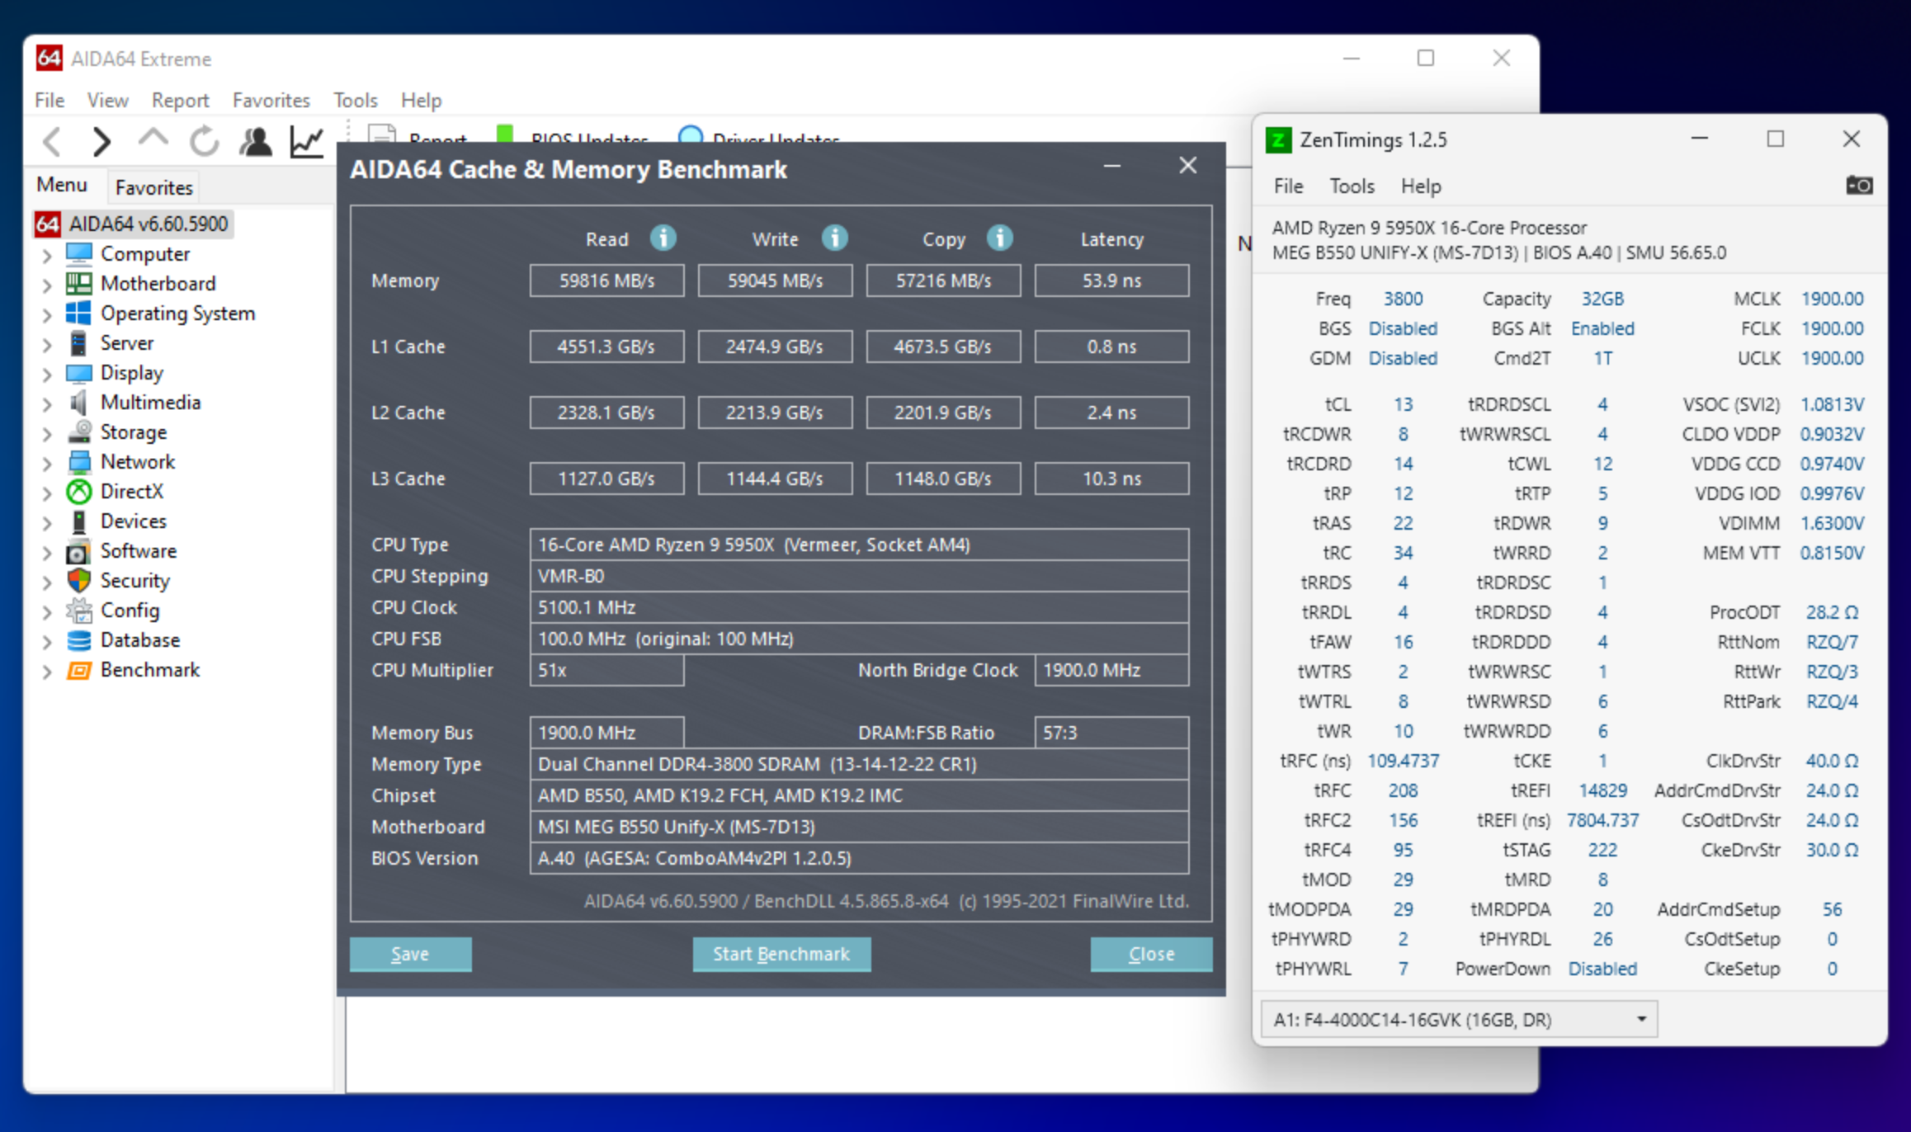
Task: Click the refresh icon in AIDA64 toolbar
Action: (x=204, y=142)
